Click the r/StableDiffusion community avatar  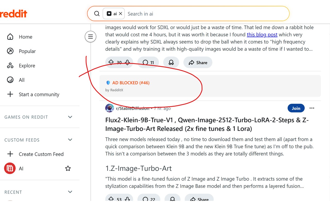point(110,108)
